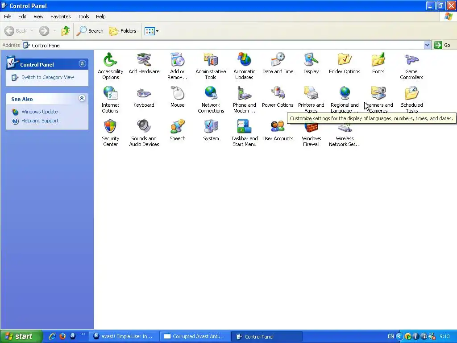
Task: Open the File menu
Action: 8,17
